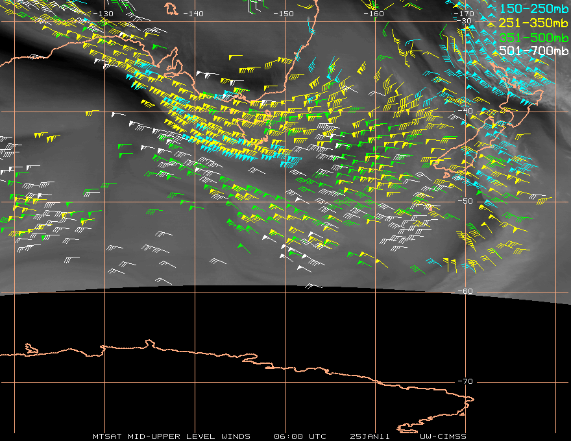Click the -140 longitude label

click(192, 13)
